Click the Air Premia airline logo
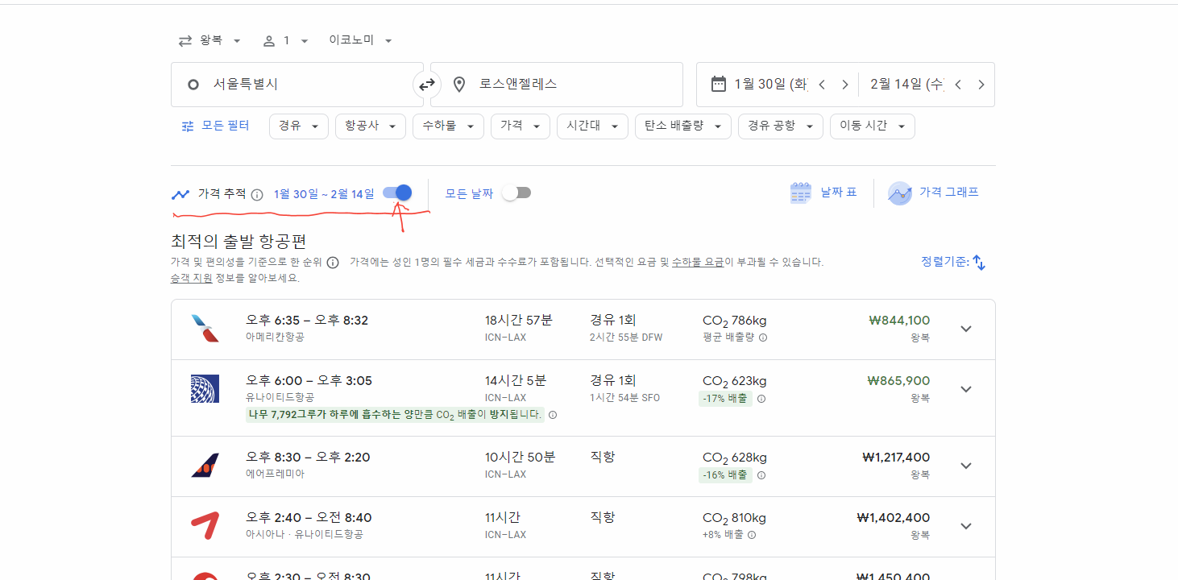The width and height of the screenshot is (1178, 580). pyautogui.click(x=205, y=466)
